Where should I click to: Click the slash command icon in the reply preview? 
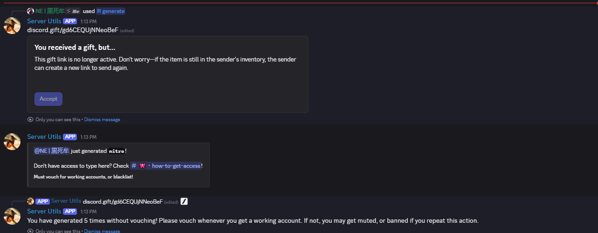(x=184, y=201)
